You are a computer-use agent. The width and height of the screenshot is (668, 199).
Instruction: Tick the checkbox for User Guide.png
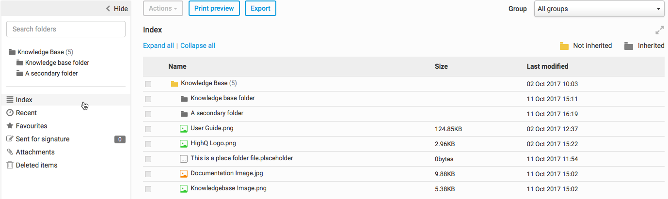[148, 129]
